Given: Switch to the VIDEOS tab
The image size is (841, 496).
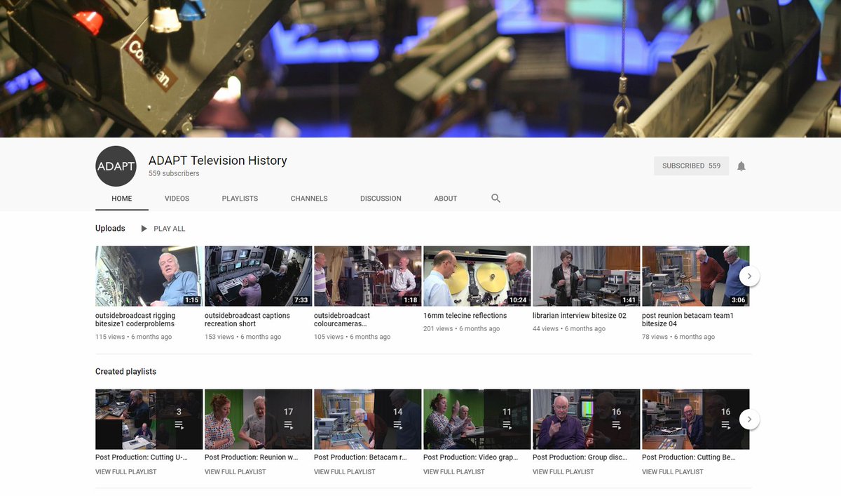Looking at the screenshot, I should click(x=177, y=199).
